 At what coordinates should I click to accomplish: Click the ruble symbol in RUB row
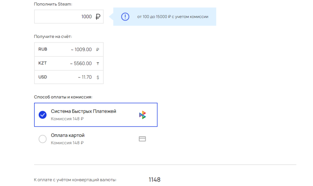(98, 49)
